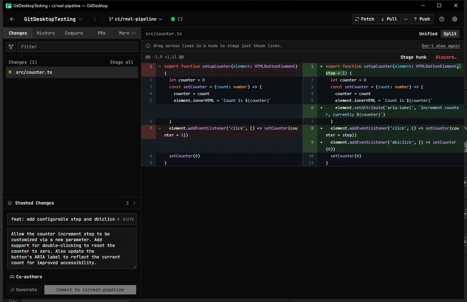
Task: Open the PRs tab
Action: point(102,33)
